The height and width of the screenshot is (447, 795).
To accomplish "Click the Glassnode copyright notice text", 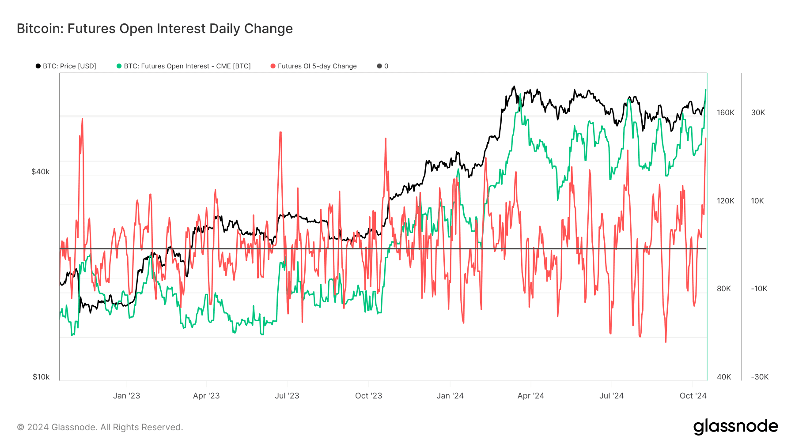I will 100,427.
